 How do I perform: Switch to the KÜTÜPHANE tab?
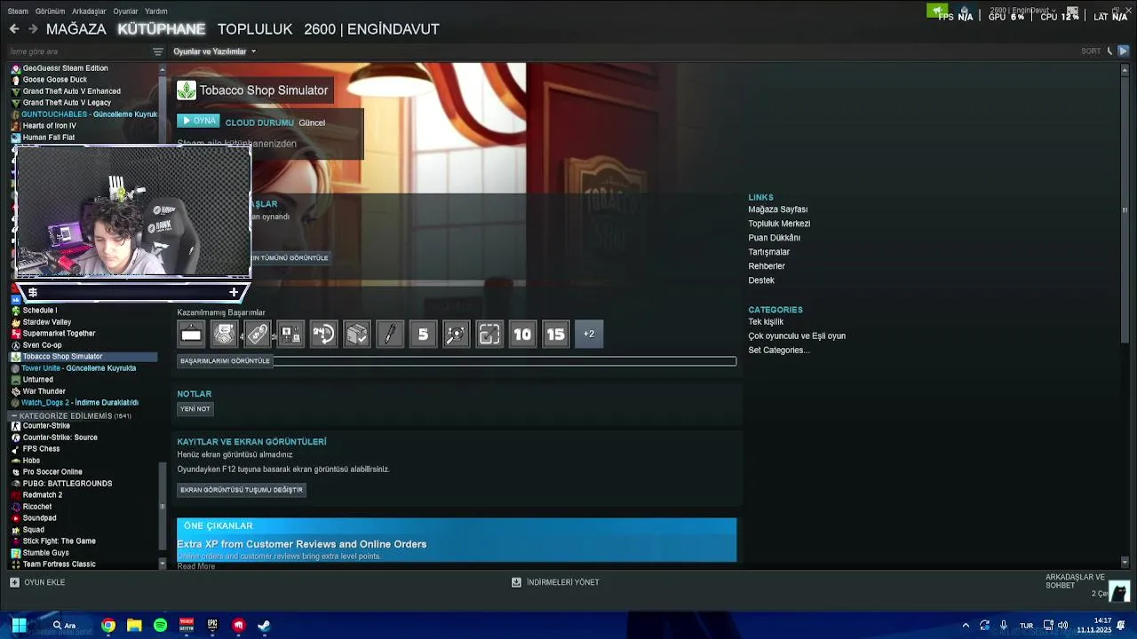[162, 29]
